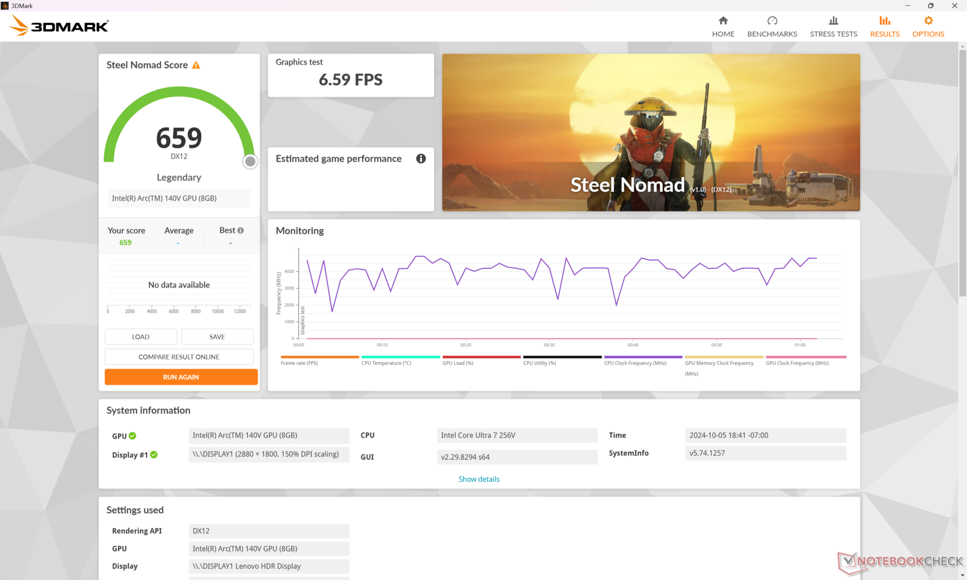Image resolution: width=967 pixels, height=580 pixels.
Task: Click the 3DMark logo
Action: [x=59, y=25]
